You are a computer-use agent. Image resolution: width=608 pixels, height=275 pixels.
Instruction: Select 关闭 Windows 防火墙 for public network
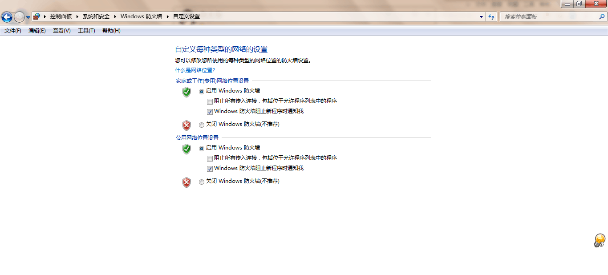click(202, 182)
